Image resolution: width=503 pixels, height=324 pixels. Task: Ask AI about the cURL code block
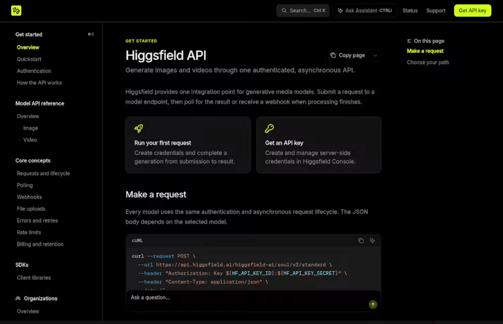(x=372, y=240)
